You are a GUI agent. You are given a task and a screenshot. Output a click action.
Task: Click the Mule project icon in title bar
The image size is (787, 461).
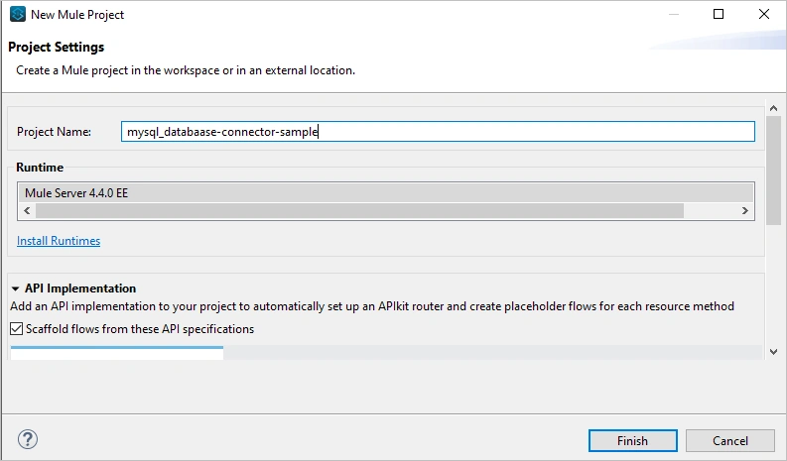18,14
